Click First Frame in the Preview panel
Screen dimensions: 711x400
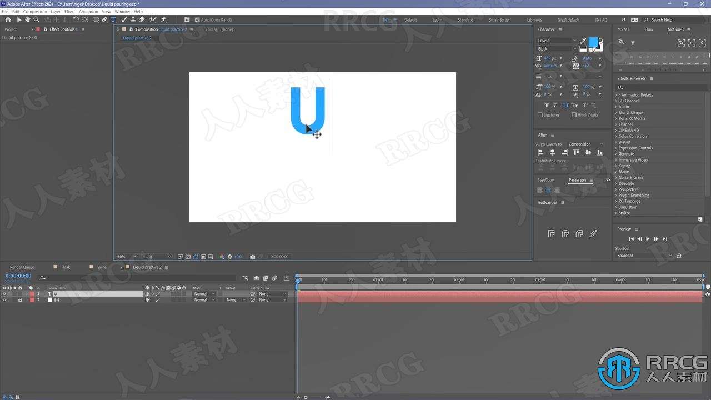click(x=631, y=239)
